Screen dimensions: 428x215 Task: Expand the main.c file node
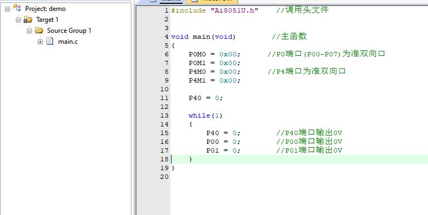pos(40,42)
